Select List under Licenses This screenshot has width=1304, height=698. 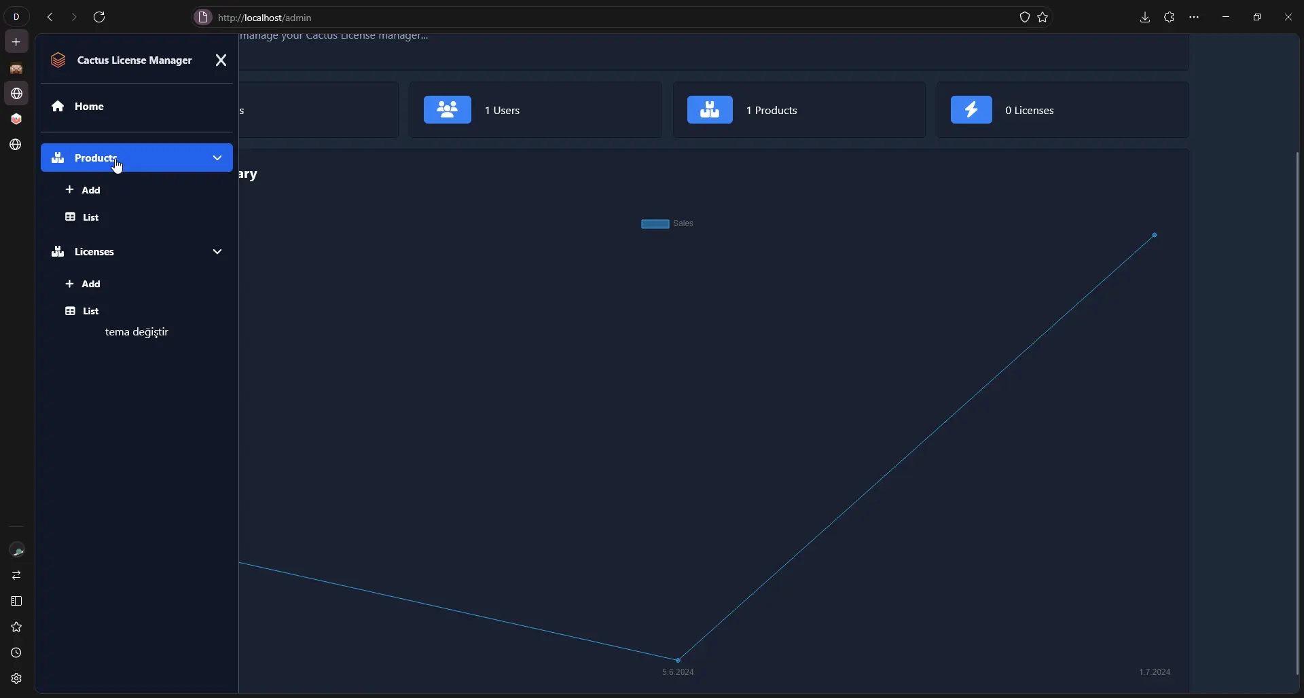(82, 311)
